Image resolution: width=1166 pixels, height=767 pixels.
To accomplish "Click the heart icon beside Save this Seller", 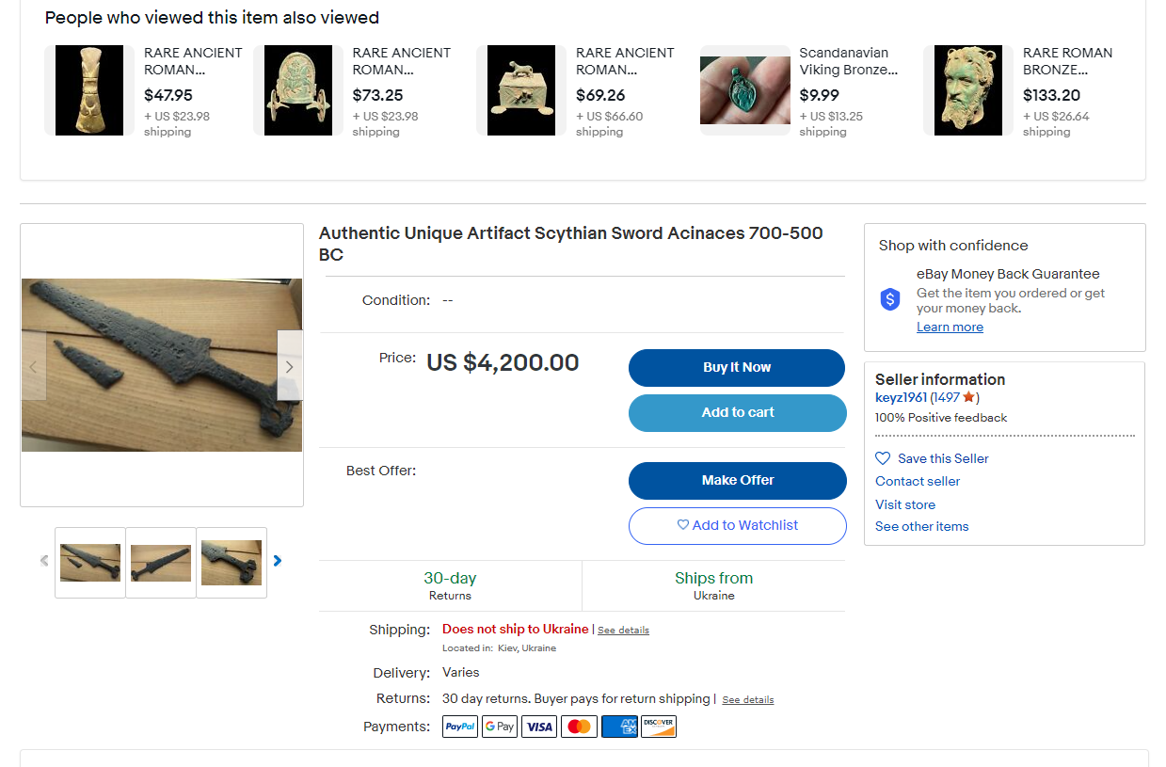I will coord(883,458).
